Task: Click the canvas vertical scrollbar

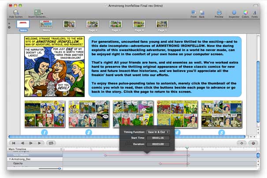Action: (258, 92)
